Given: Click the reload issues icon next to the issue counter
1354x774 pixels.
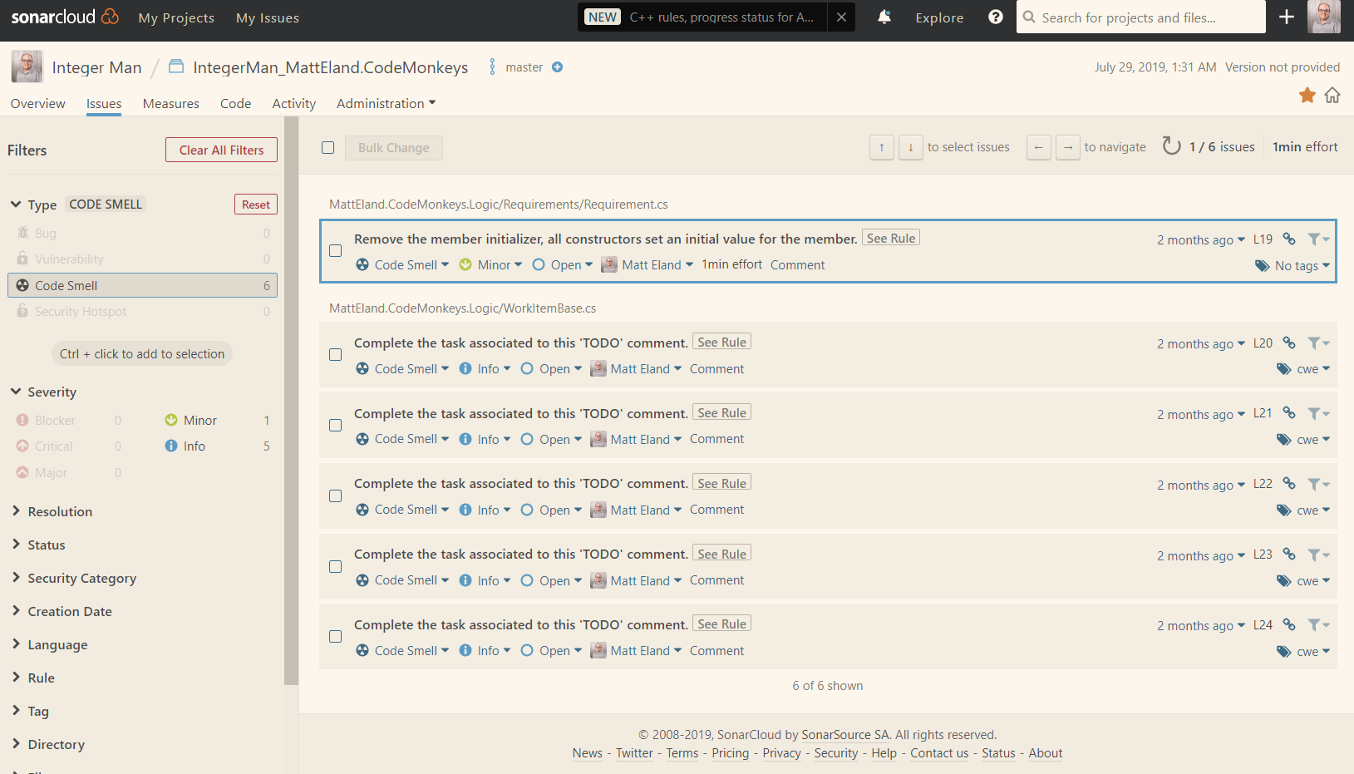Looking at the screenshot, I should click(1171, 145).
